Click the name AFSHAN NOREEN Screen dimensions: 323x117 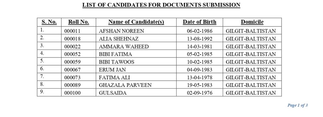tap(121, 31)
